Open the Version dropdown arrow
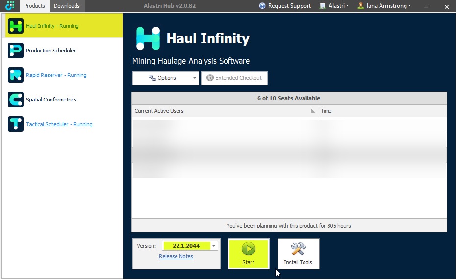456x279 pixels. pyautogui.click(x=214, y=246)
